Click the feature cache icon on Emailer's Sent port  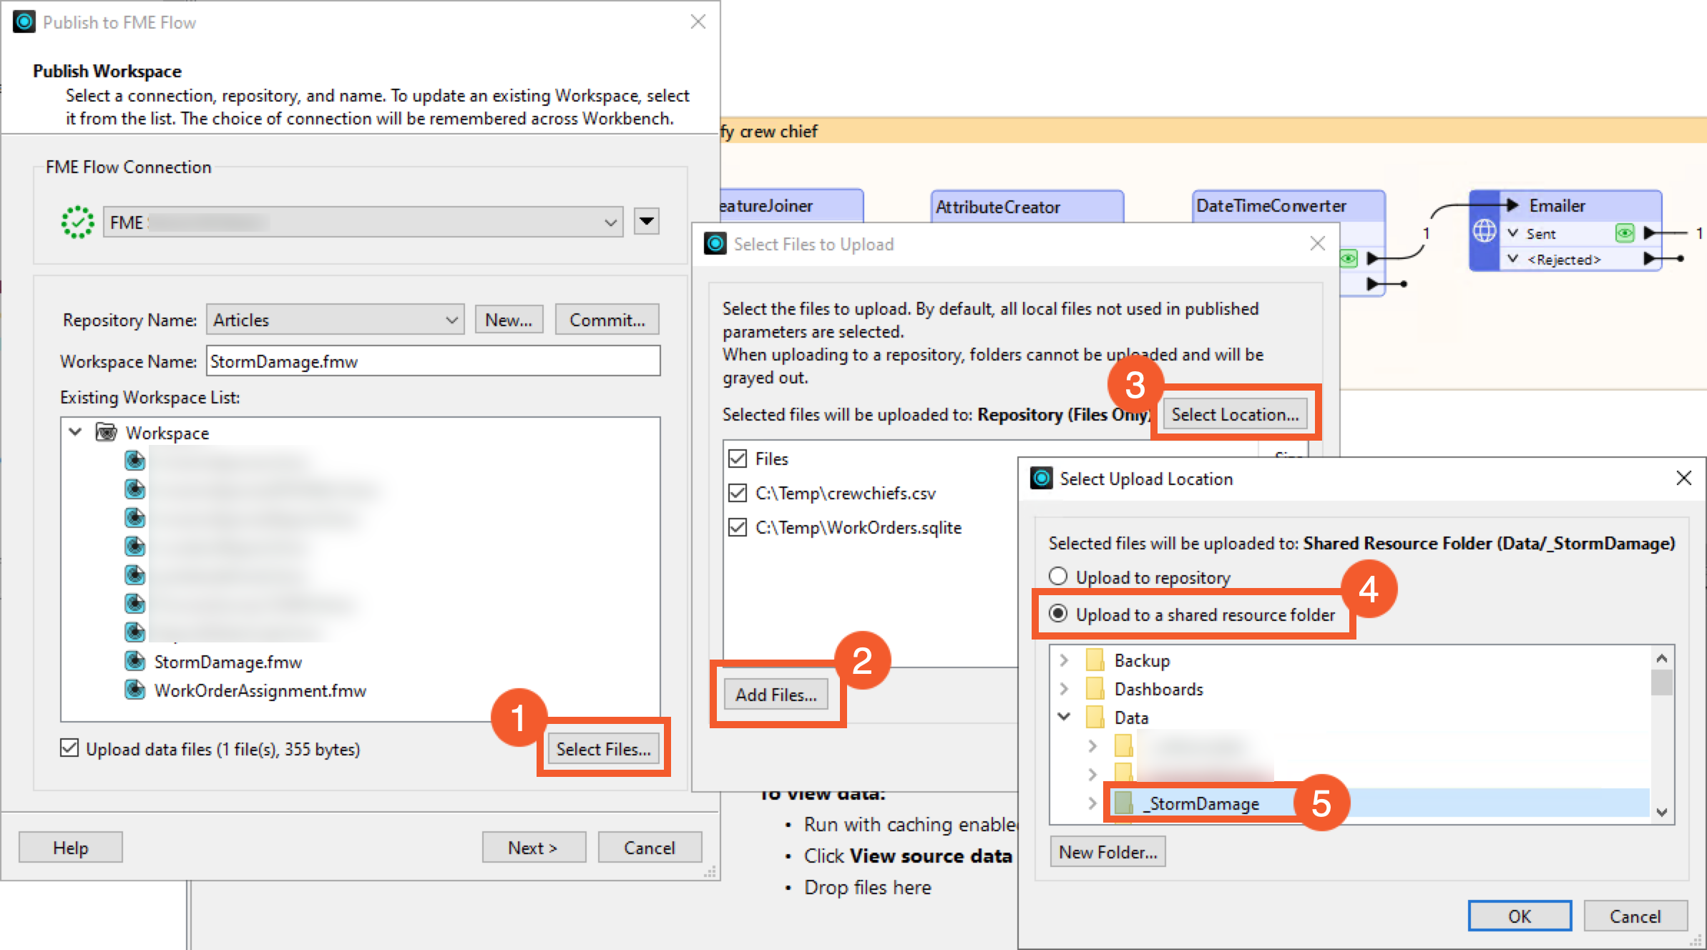pyautogui.click(x=1626, y=232)
